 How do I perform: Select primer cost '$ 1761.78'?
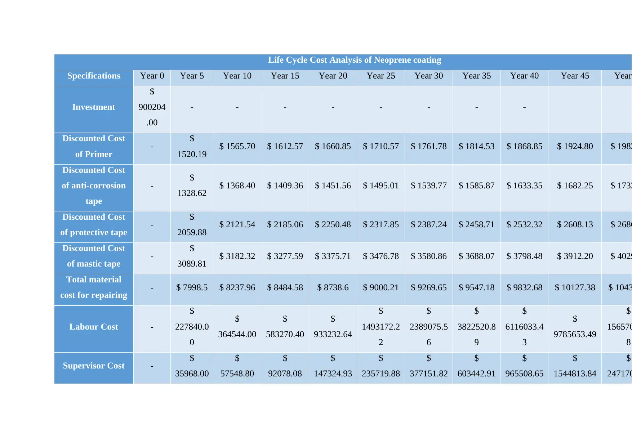pyautogui.click(x=429, y=147)
